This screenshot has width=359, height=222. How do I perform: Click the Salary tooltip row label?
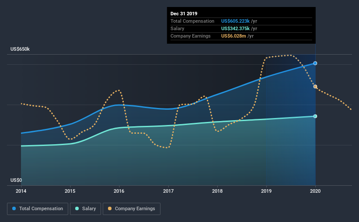[177, 28]
